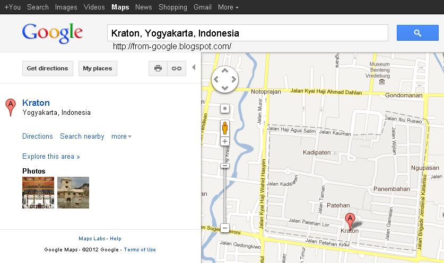Image resolution: width=444 pixels, height=263 pixels.
Task: Open the Help link
Action: tap(116, 239)
